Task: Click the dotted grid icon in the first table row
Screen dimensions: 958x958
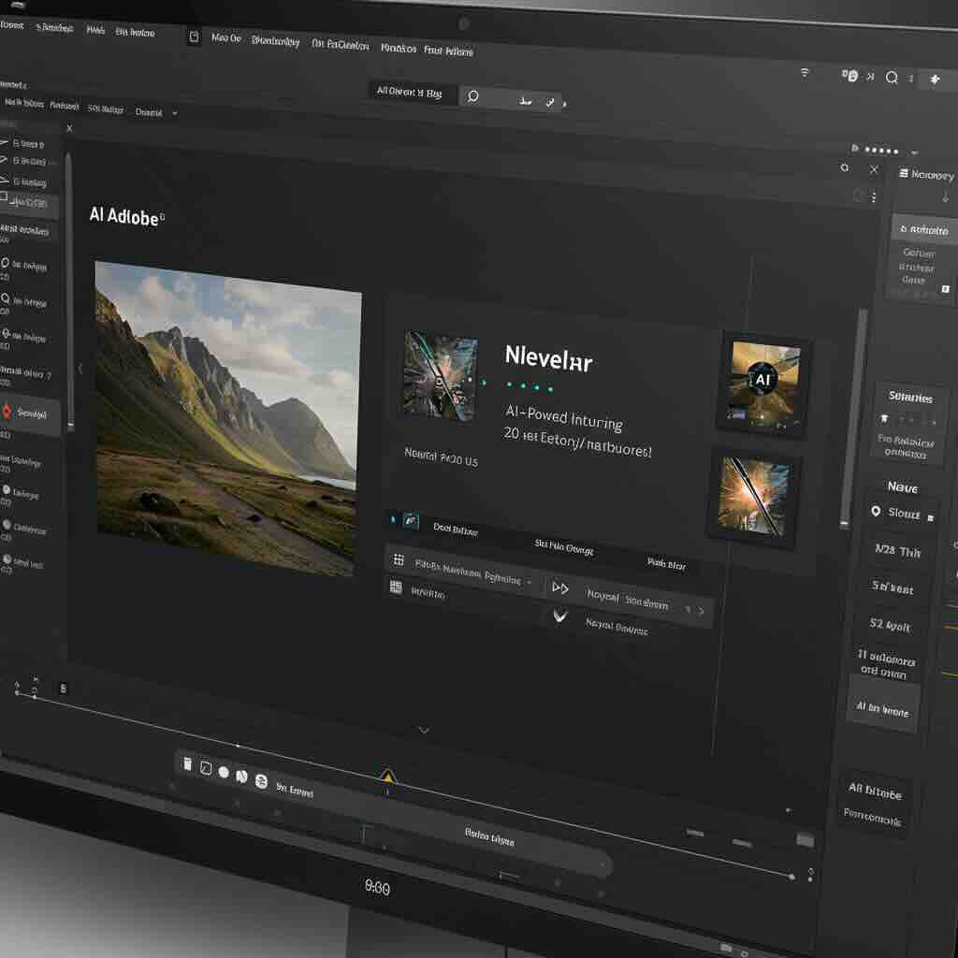Action: click(399, 559)
